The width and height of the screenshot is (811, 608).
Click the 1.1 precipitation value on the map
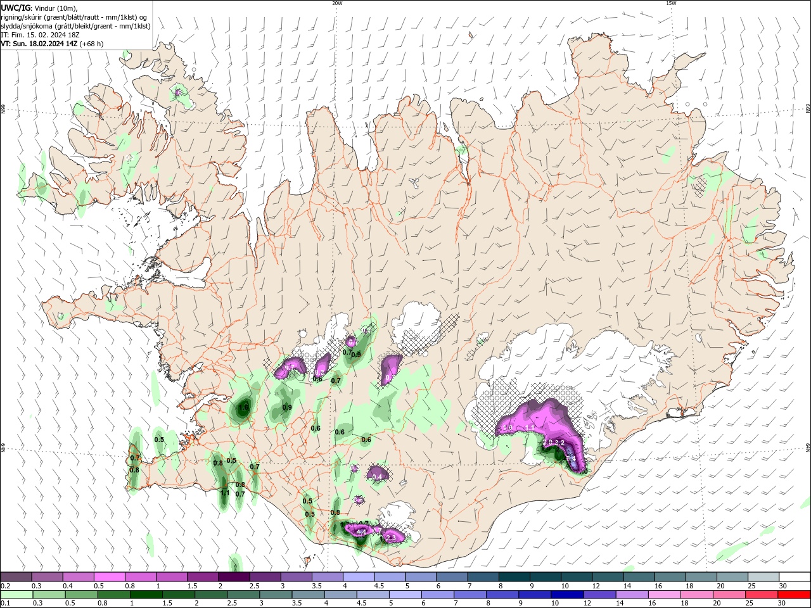225,493
